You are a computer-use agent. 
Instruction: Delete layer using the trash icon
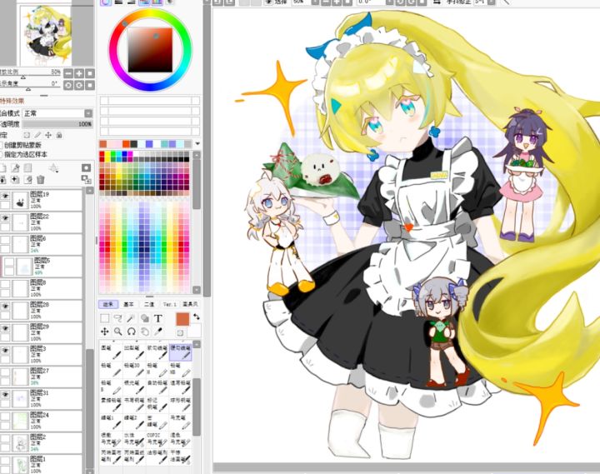41,179
